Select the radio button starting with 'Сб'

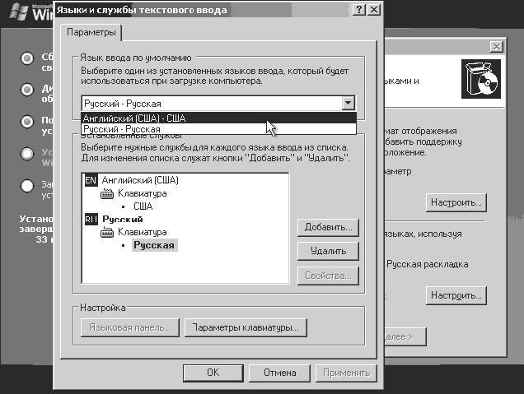coord(26,58)
